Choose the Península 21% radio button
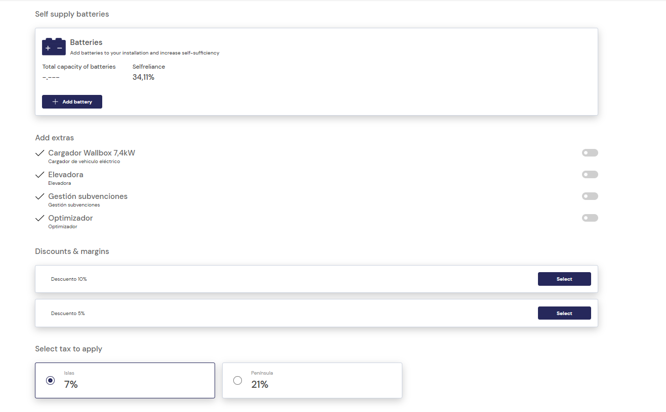The image size is (666, 412). 237,380
